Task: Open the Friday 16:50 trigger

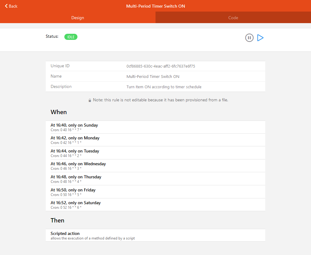Action: pyautogui.click(x=155, y=192)
